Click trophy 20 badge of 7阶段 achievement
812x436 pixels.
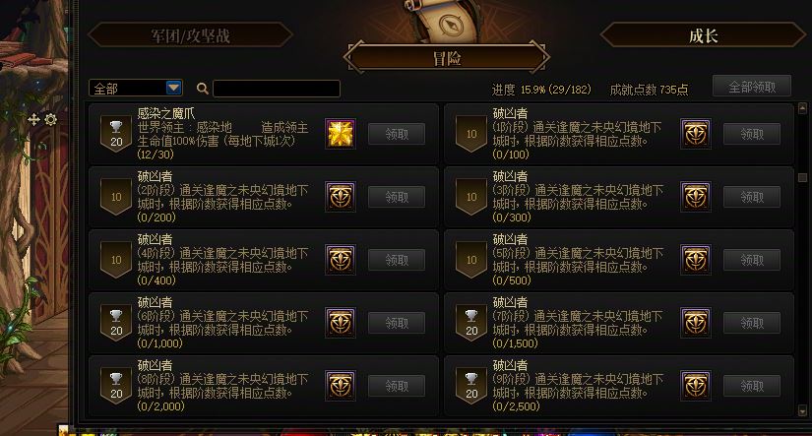click(471, 323)
